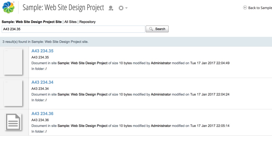
Task: Click the Alfresco logo
Action: (x=9, y=7)
